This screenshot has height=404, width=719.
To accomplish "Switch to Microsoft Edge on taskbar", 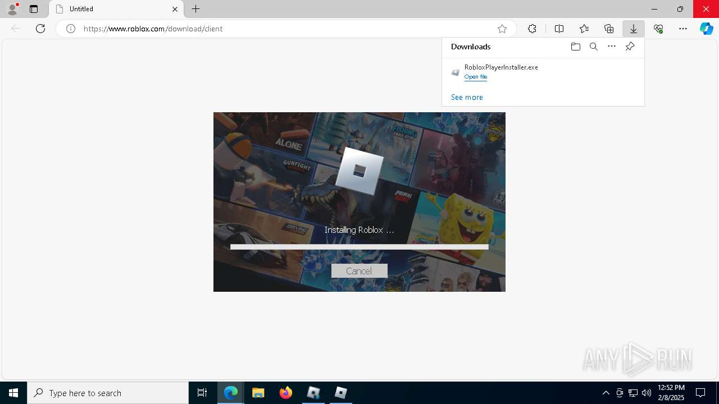I will point(231,393).
